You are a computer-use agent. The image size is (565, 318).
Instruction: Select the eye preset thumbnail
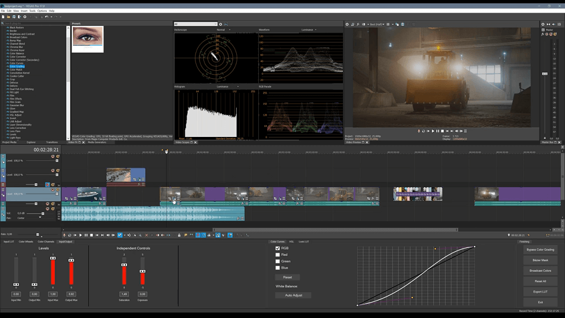pos(88,39)
